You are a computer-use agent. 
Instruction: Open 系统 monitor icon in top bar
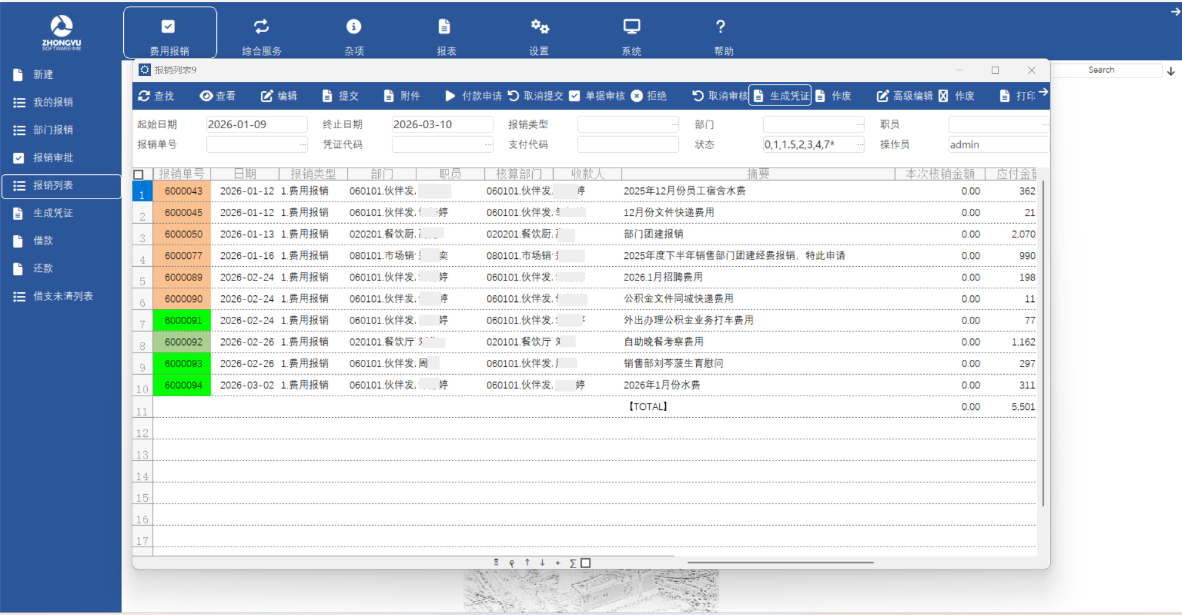pos(631,26)
